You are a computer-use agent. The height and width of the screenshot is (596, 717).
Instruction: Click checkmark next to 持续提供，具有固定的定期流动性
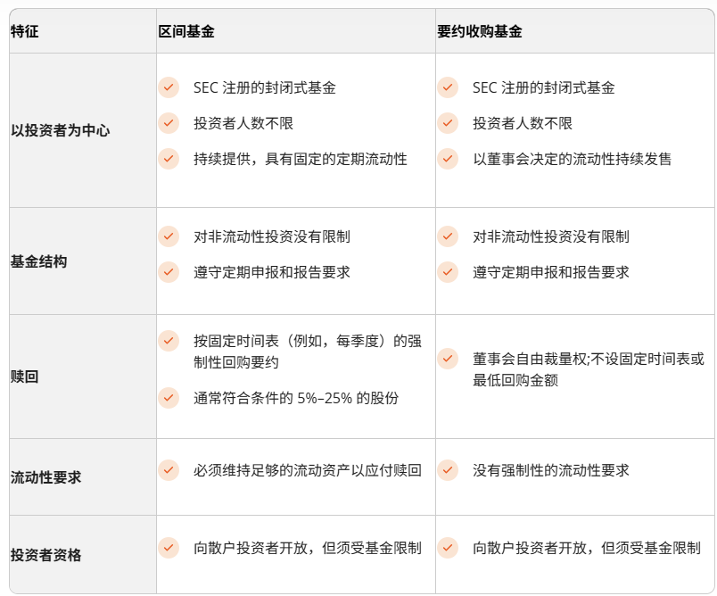pos(169,159)
